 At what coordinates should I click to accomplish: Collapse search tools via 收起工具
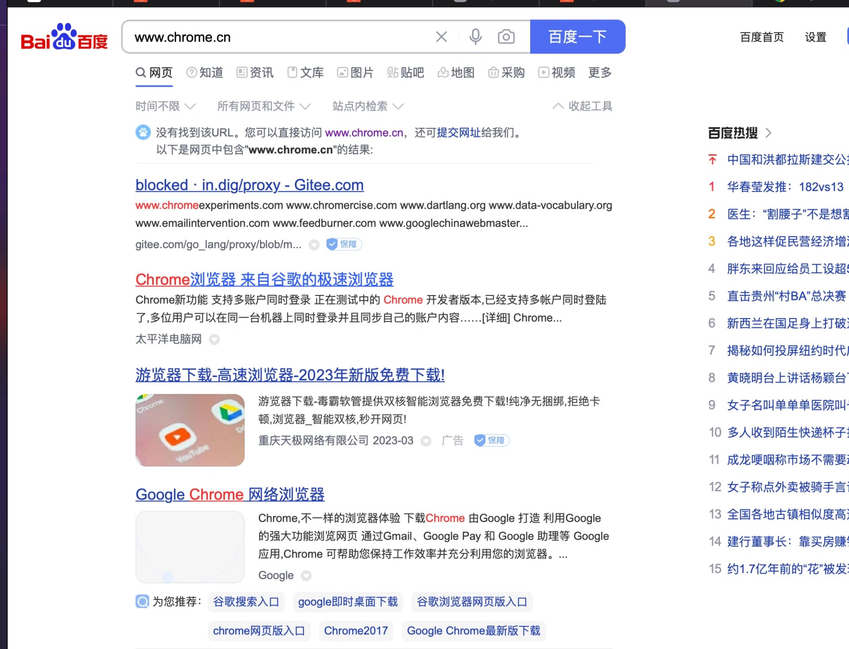pyautogui.click(x=582, y=106)
